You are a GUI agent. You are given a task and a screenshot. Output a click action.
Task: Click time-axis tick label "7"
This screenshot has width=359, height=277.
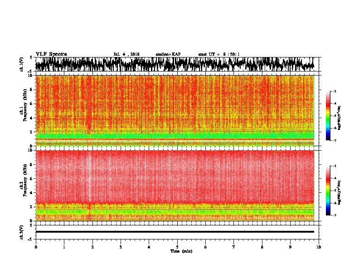[234, 247]
